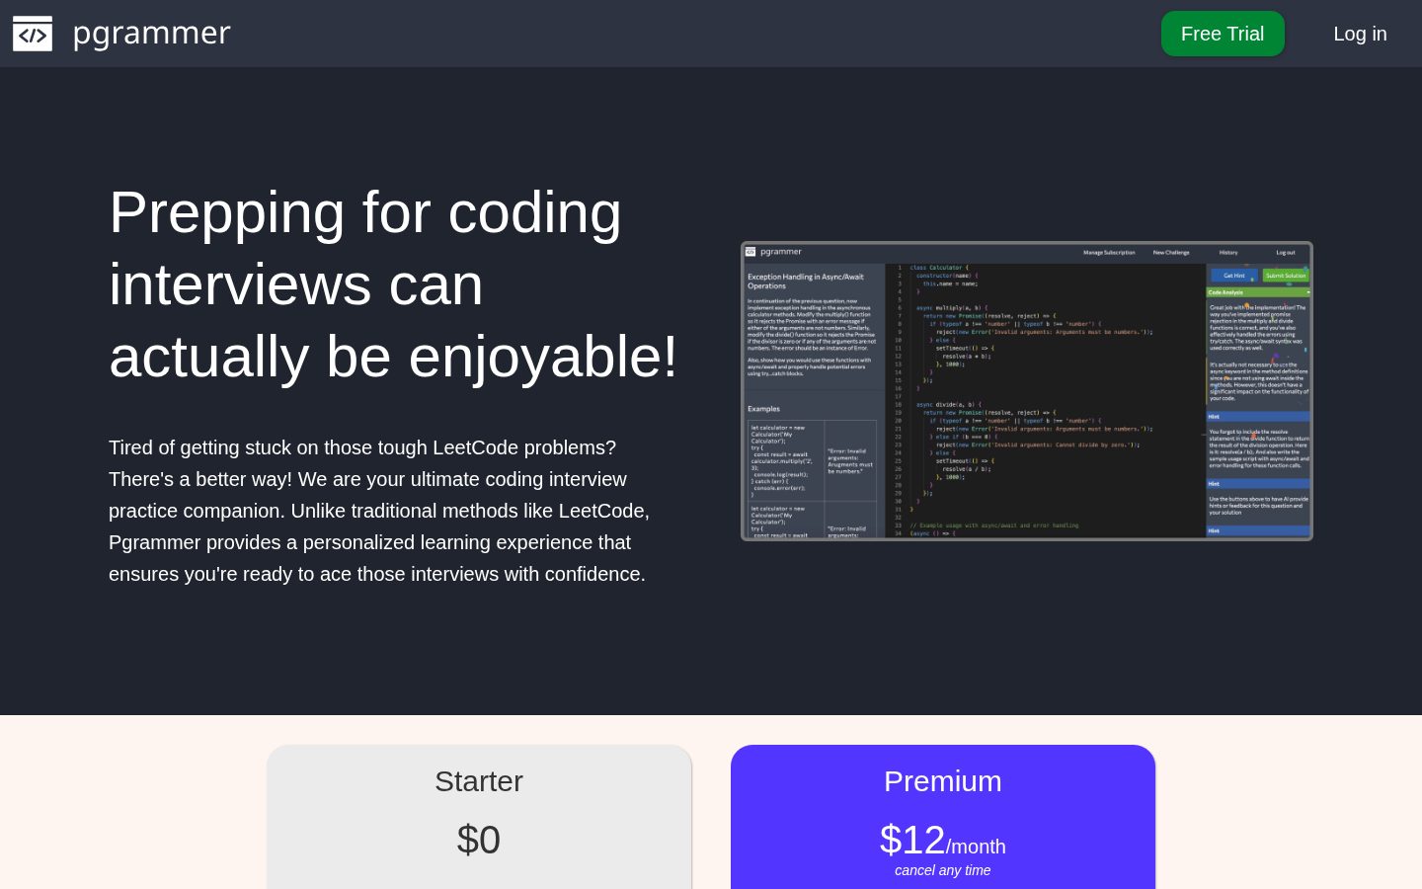Screen dimensions: 1422x889
Task: Open the pgrammer brand name link
Action: [x=151, y=34]
